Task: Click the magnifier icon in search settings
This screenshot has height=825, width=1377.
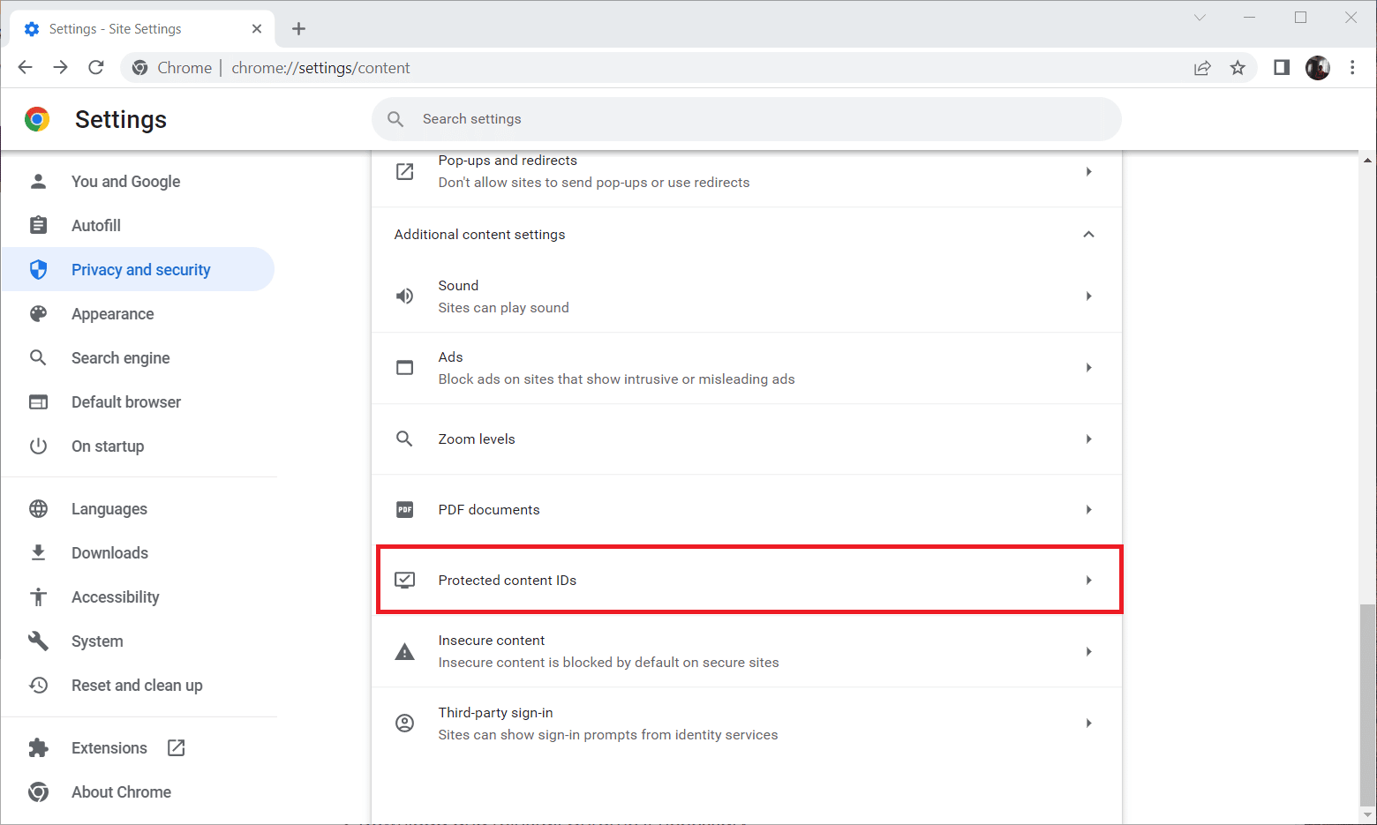Action: [x=395, y=119]
